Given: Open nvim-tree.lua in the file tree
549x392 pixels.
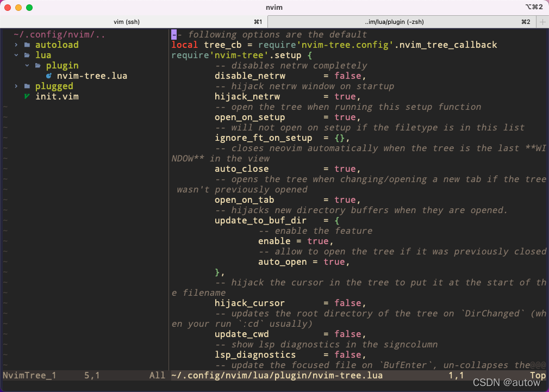Looking at the screenshot, I should [92, 76].
